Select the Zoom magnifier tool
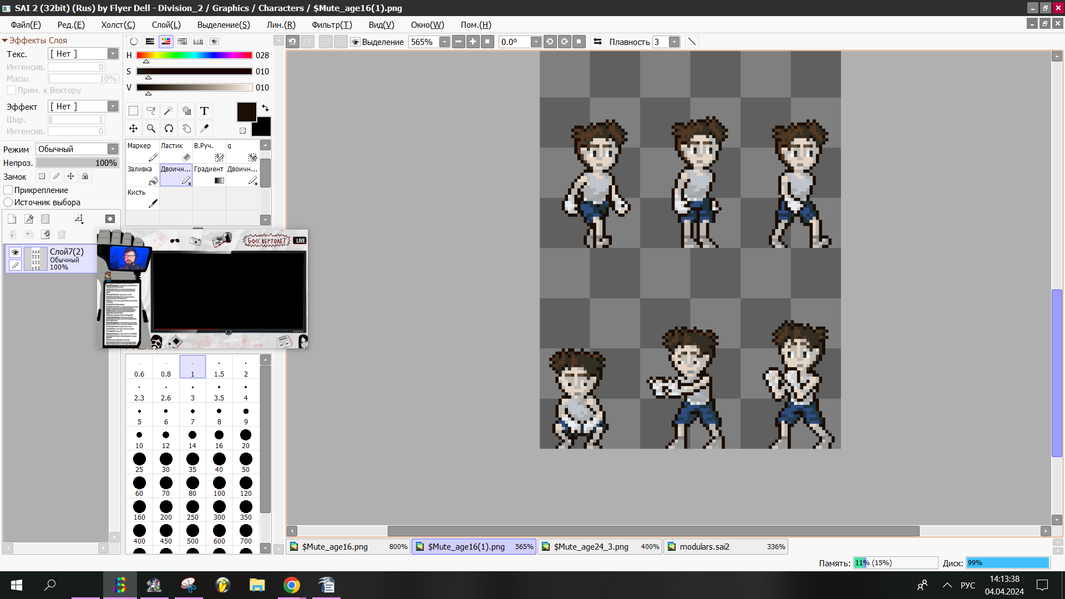This screenshot has height=599, width=1065. pyautogui.click(x=151, y=129)
